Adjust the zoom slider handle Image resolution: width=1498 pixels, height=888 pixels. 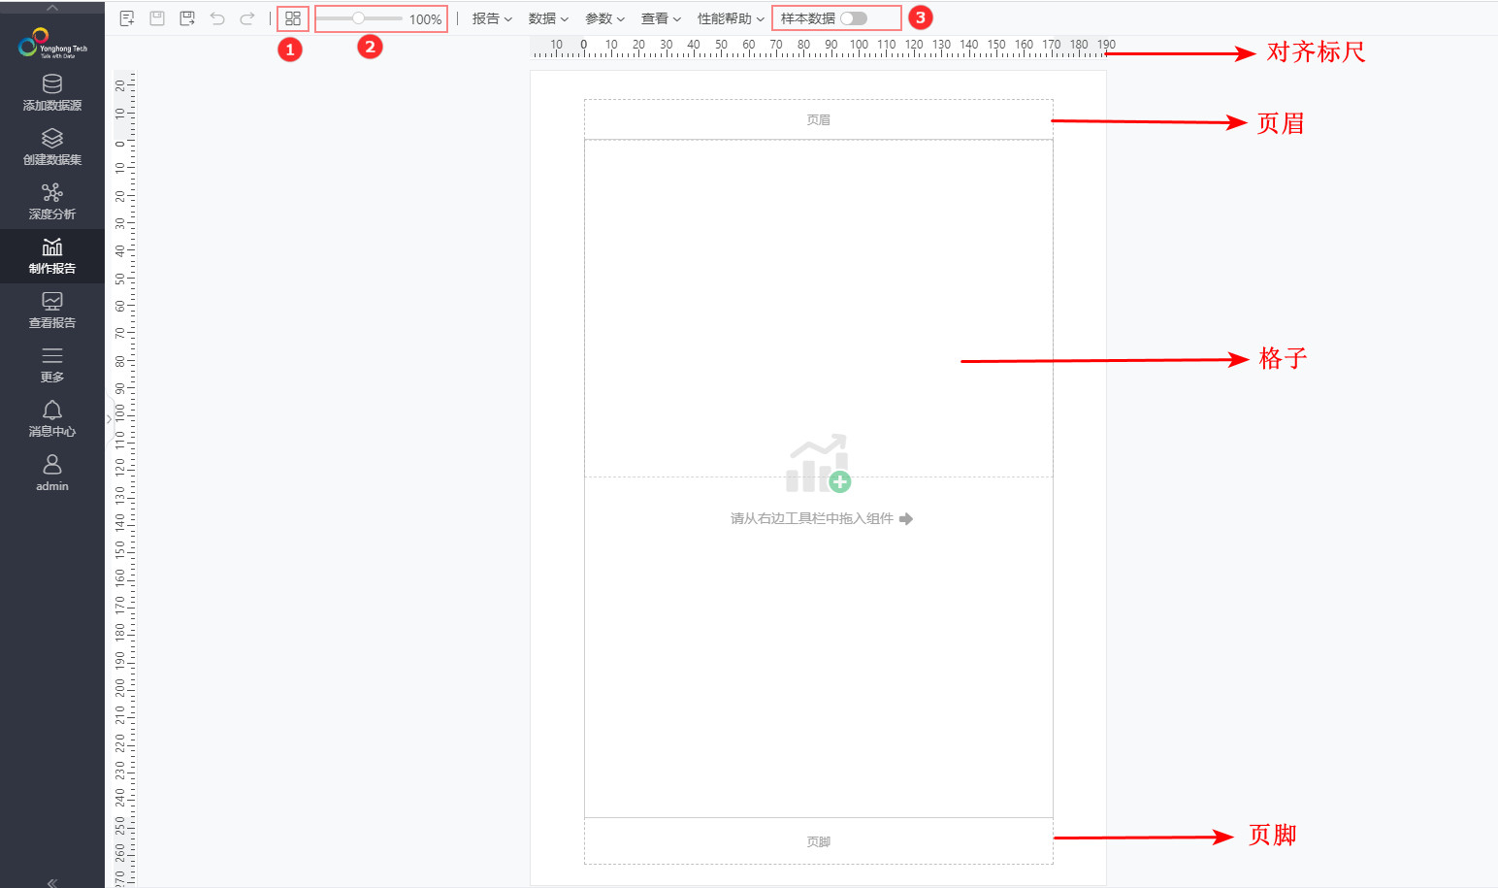[358, 18]
